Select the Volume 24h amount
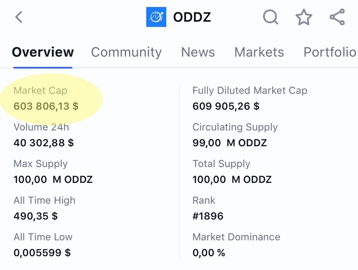Screen dimensions: 358x270 pos(44,143)
